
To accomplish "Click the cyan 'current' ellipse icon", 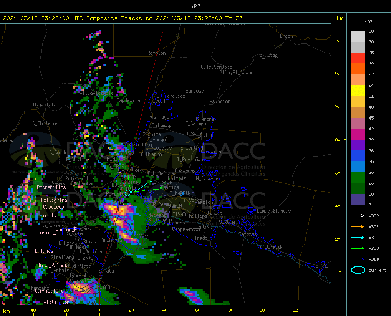I will [x=358, y=270].
